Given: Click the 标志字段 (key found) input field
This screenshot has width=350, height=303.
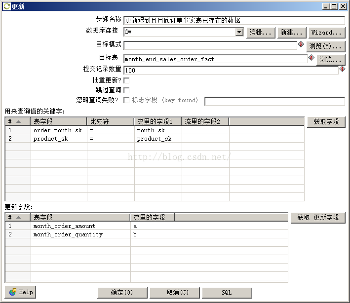Looking at the screenshot, I should tap(274, 101).
